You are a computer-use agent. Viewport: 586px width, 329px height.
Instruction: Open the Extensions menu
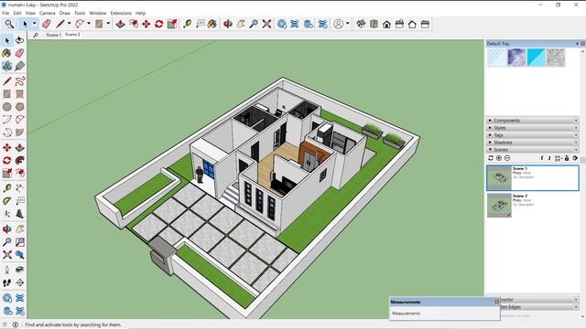tap(121, 13)
